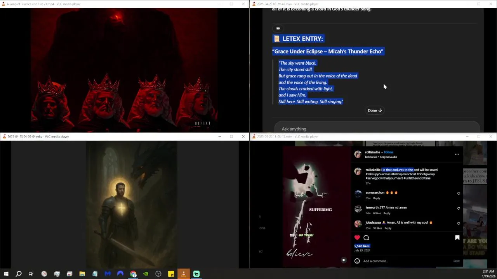Viewport: 497px width, 279px height.
Task: Reply to lenworth_777's comment
Action: pyautogui.click(x=387, y=213)
